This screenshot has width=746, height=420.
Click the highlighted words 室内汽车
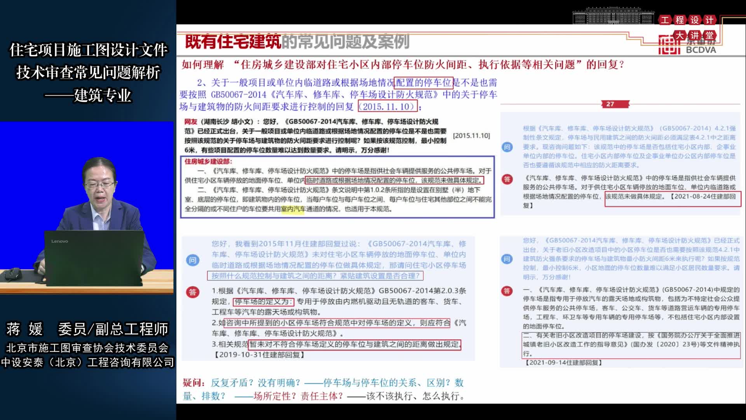click(293, 209)
